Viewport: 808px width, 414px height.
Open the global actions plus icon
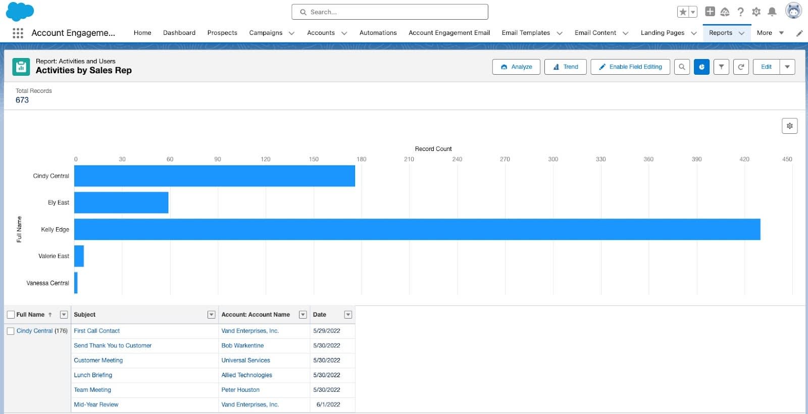click(x=710, y=12)
